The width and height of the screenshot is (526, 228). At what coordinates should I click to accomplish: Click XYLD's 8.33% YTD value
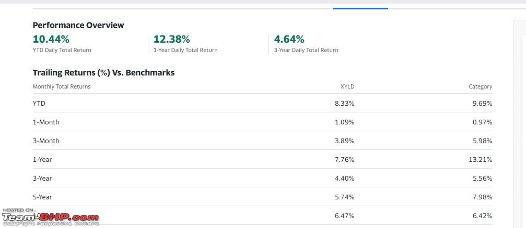point(345,103)
